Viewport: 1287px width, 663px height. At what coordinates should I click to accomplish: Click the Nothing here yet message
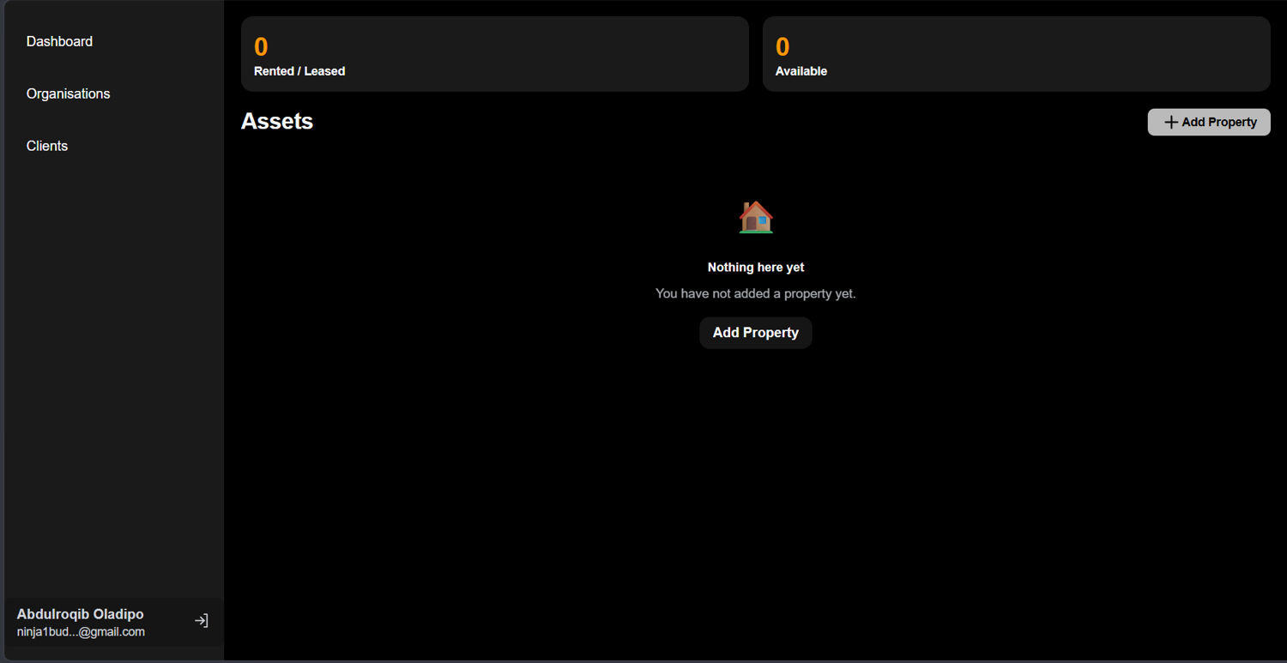[756, 268]
